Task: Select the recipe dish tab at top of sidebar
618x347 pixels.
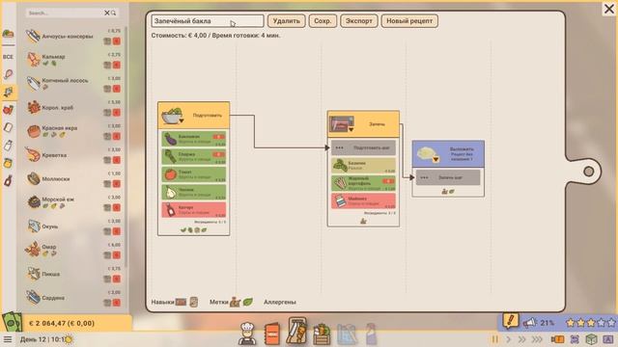Action: click(x=8, y=34)
